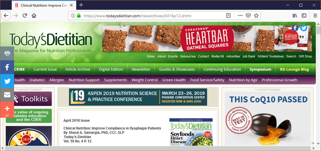
Task: Follow the Writers' Guidelines link
Action: coord(270,56)
